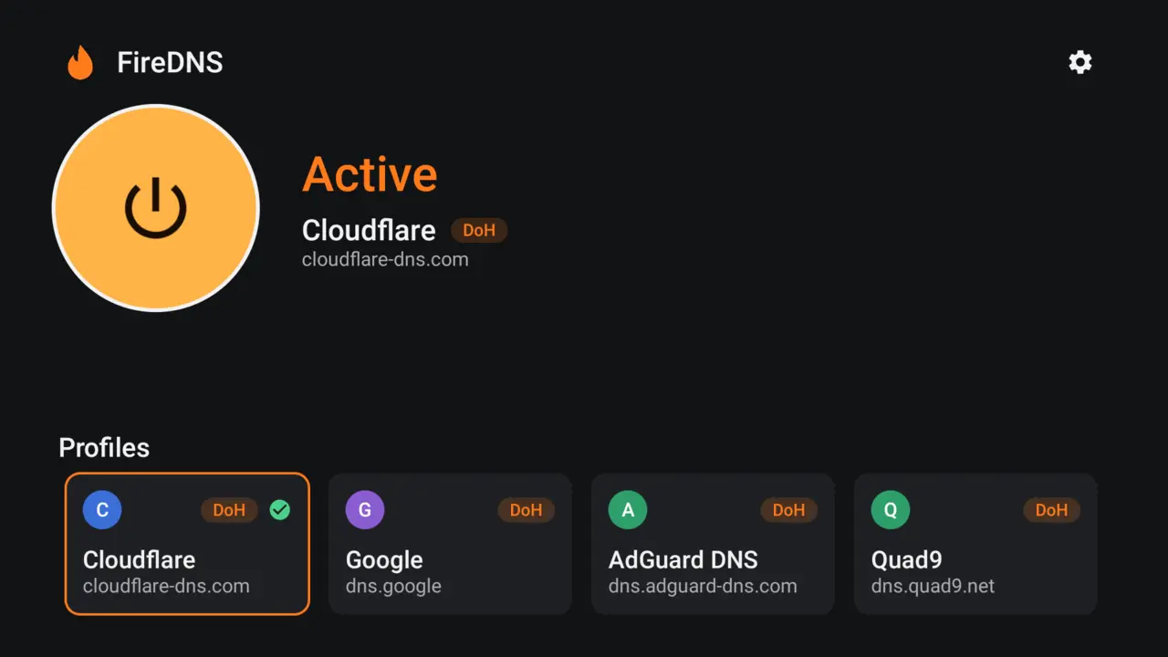The width and height of the screenshot is (1168, 657).
Task: Select the Quad9 profile name
Action: 906,559
